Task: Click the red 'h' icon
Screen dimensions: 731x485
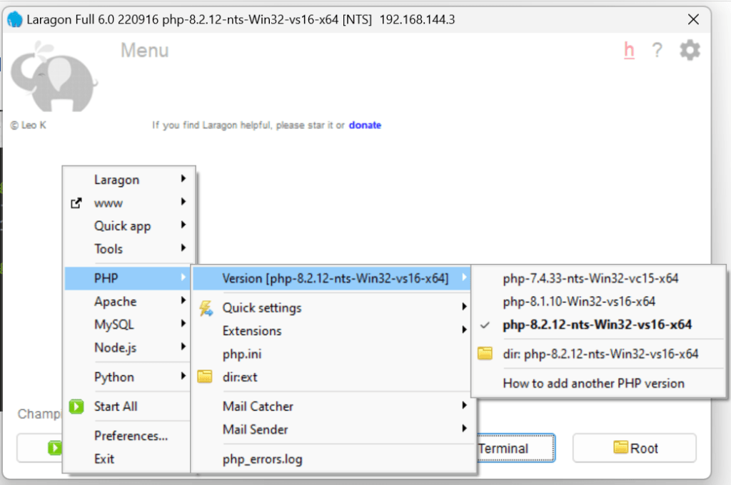Action: click(629, 50)
